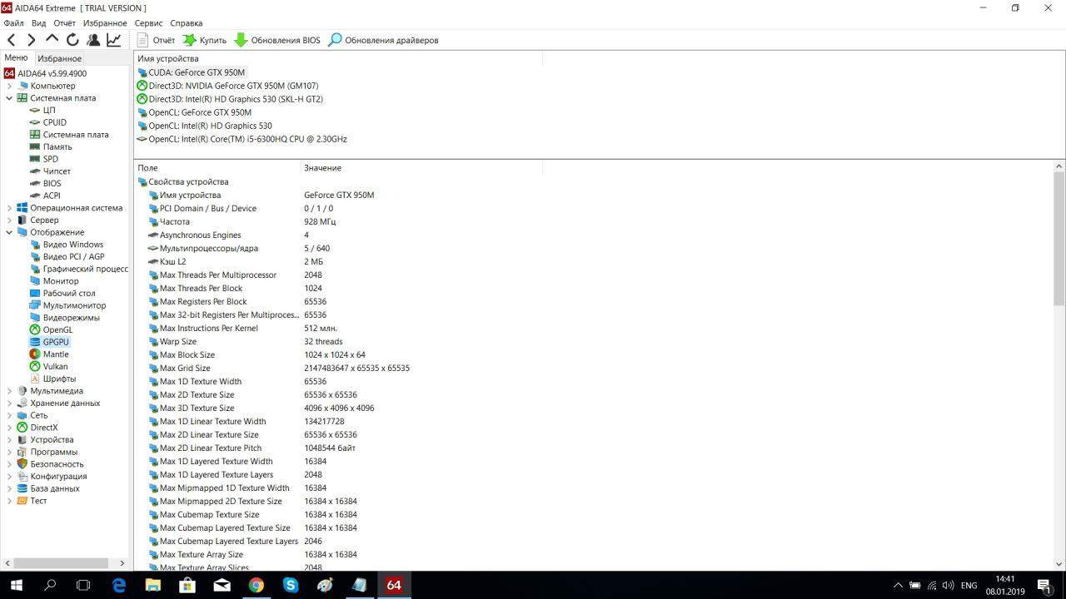This screenshot has height=599, width=1066.
Task: Collapse the Системная плата tree node
Action: 9,98
